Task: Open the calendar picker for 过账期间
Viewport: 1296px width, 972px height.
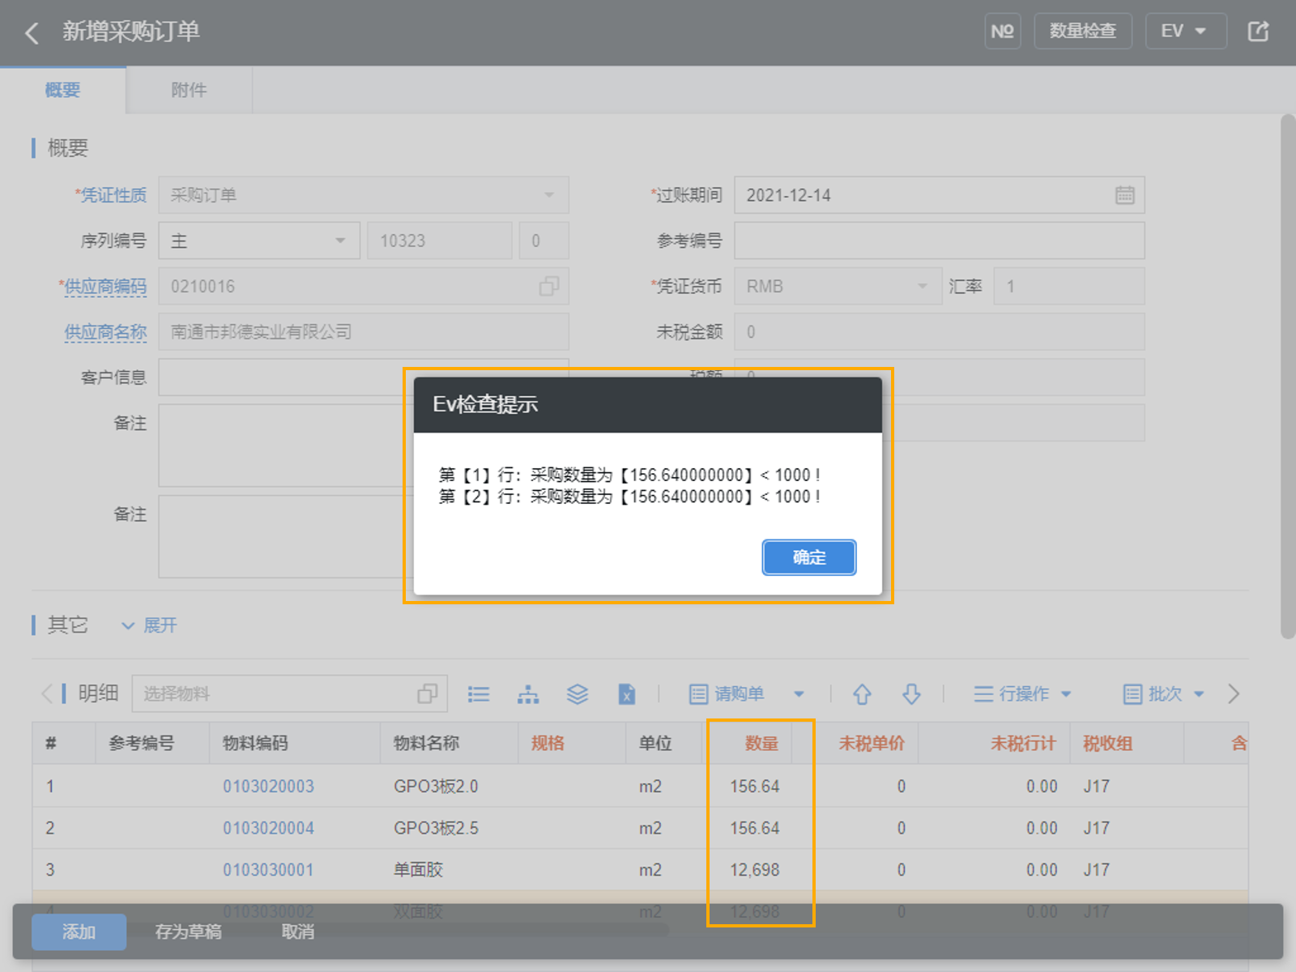Action: [x=1124, y=195]
